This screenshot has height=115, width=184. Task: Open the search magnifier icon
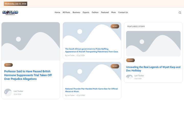point(180,13)
